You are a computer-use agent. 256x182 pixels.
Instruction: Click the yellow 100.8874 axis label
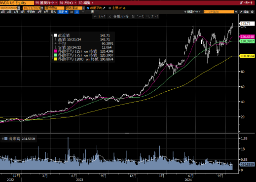click(x=247, y=56)
